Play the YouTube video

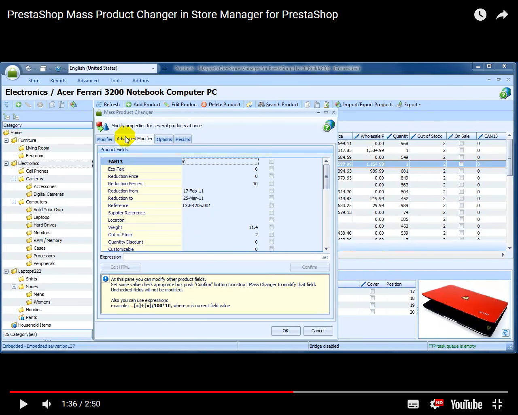point(23,404)
